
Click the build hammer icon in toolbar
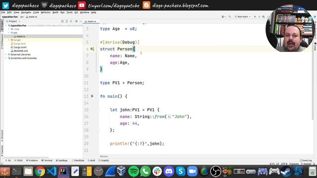pos(230,17)
